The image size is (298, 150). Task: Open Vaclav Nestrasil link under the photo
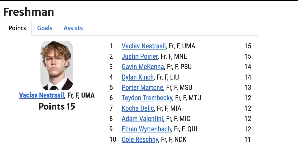pyautogui.click(x=42, y=95)
